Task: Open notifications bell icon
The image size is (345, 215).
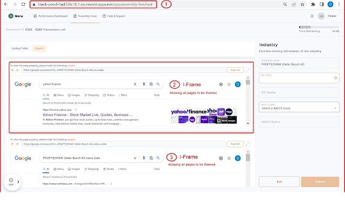Action: 312,16
